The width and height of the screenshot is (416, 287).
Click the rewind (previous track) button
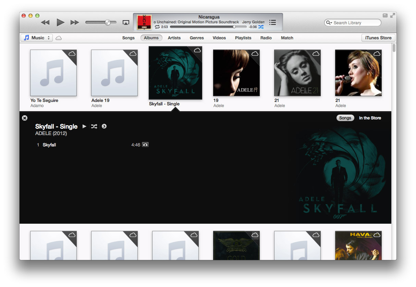45,23
